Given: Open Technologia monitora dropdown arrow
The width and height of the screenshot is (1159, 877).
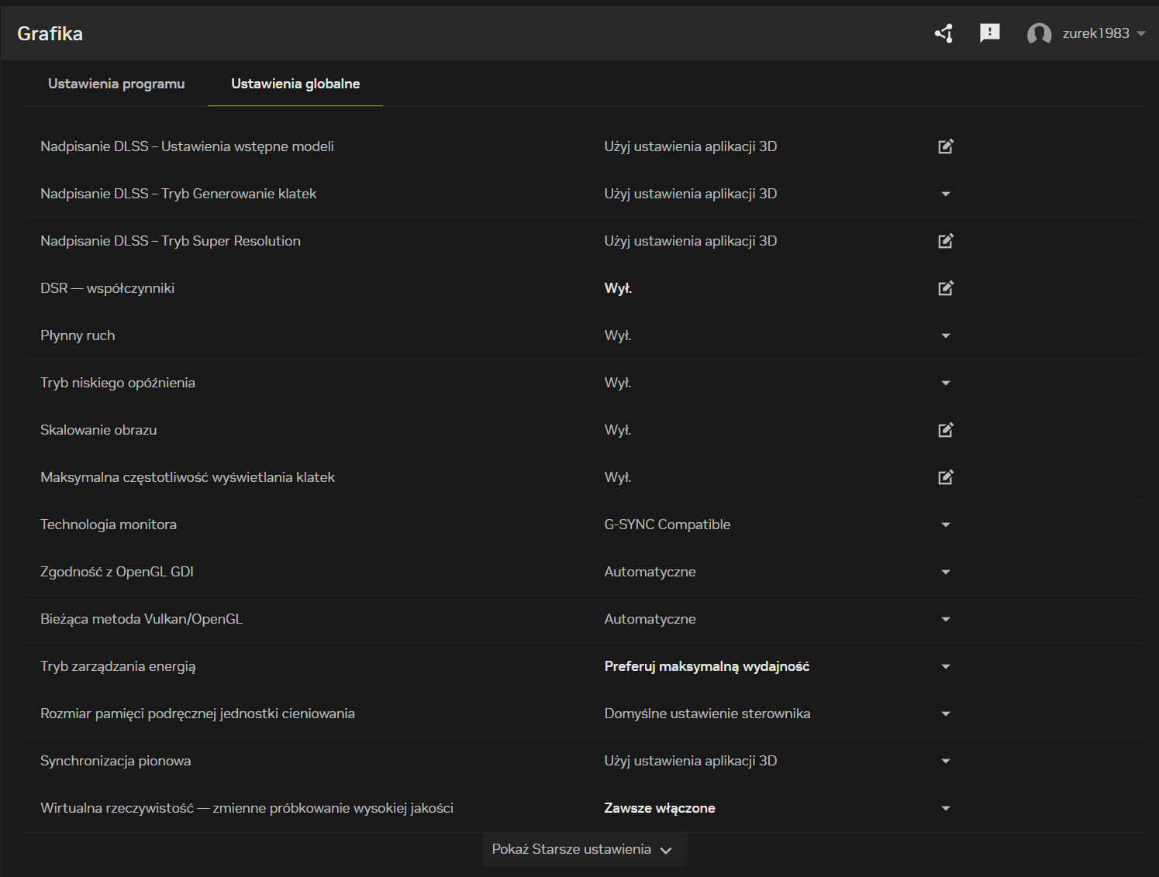Looking at the screenshot, I should point(945,524).
